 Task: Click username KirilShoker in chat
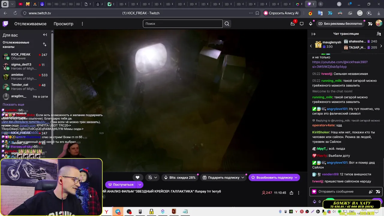321,132
